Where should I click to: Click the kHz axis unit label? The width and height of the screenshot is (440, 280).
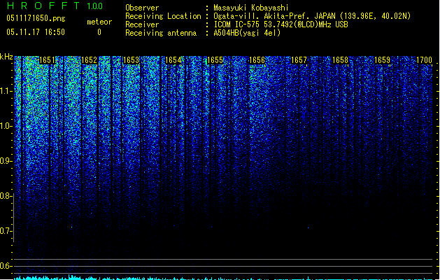[6, 57]
